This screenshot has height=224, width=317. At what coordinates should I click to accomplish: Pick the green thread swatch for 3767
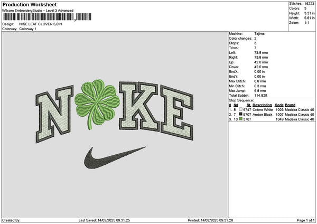pyautogui.click(x=240, y=119)
